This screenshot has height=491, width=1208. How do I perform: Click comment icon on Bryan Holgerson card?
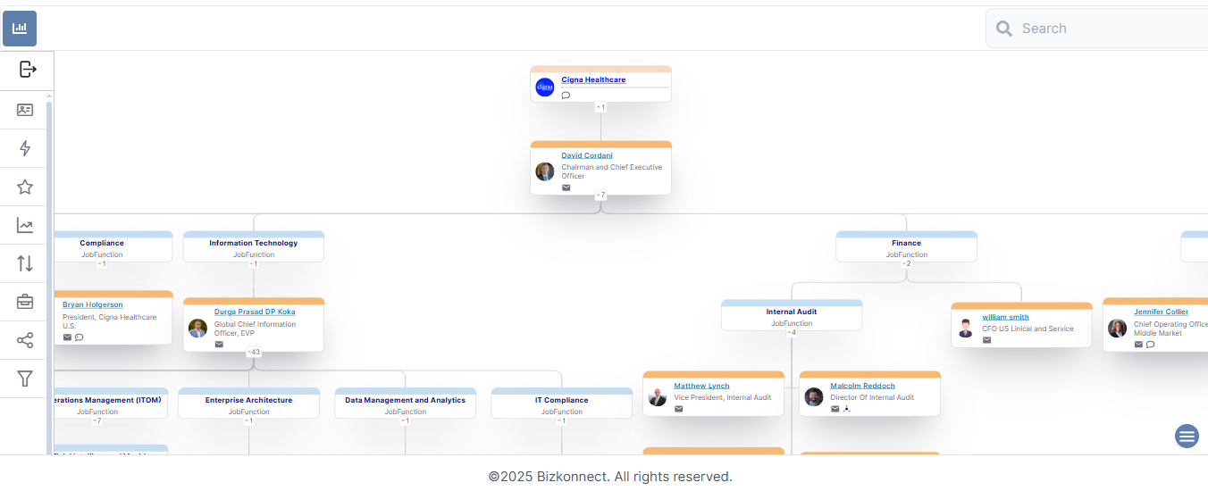79,337
